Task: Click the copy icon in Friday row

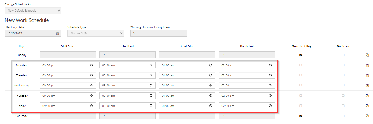Action: (x=367, y=106)
